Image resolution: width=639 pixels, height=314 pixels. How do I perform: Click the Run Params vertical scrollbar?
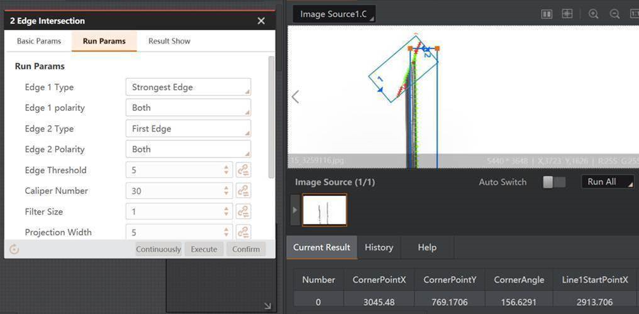click(x=271, y=113)
